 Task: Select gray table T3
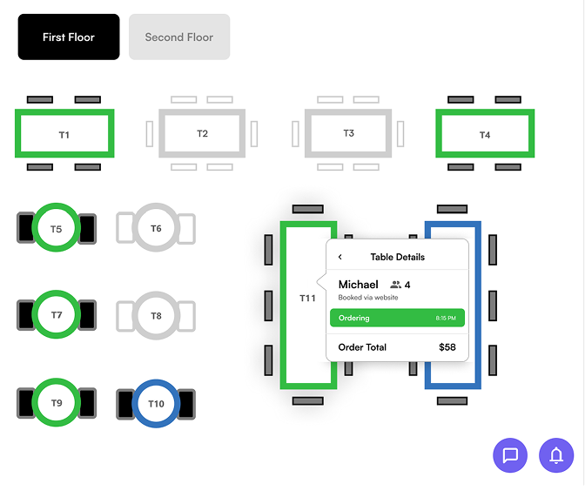(x=348, y=133)
